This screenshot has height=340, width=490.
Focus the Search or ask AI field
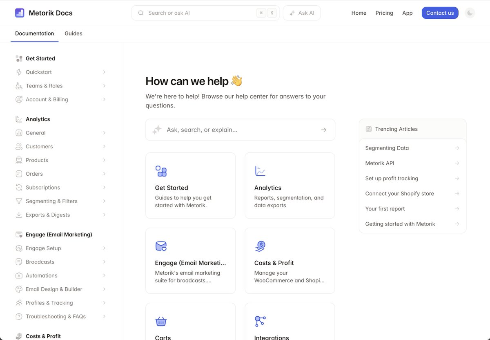(205, 13)
